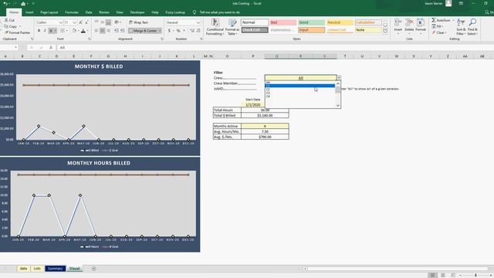Apply Accounting dollar format
This screenshot has width=494, height=278.
pos(169,31)
